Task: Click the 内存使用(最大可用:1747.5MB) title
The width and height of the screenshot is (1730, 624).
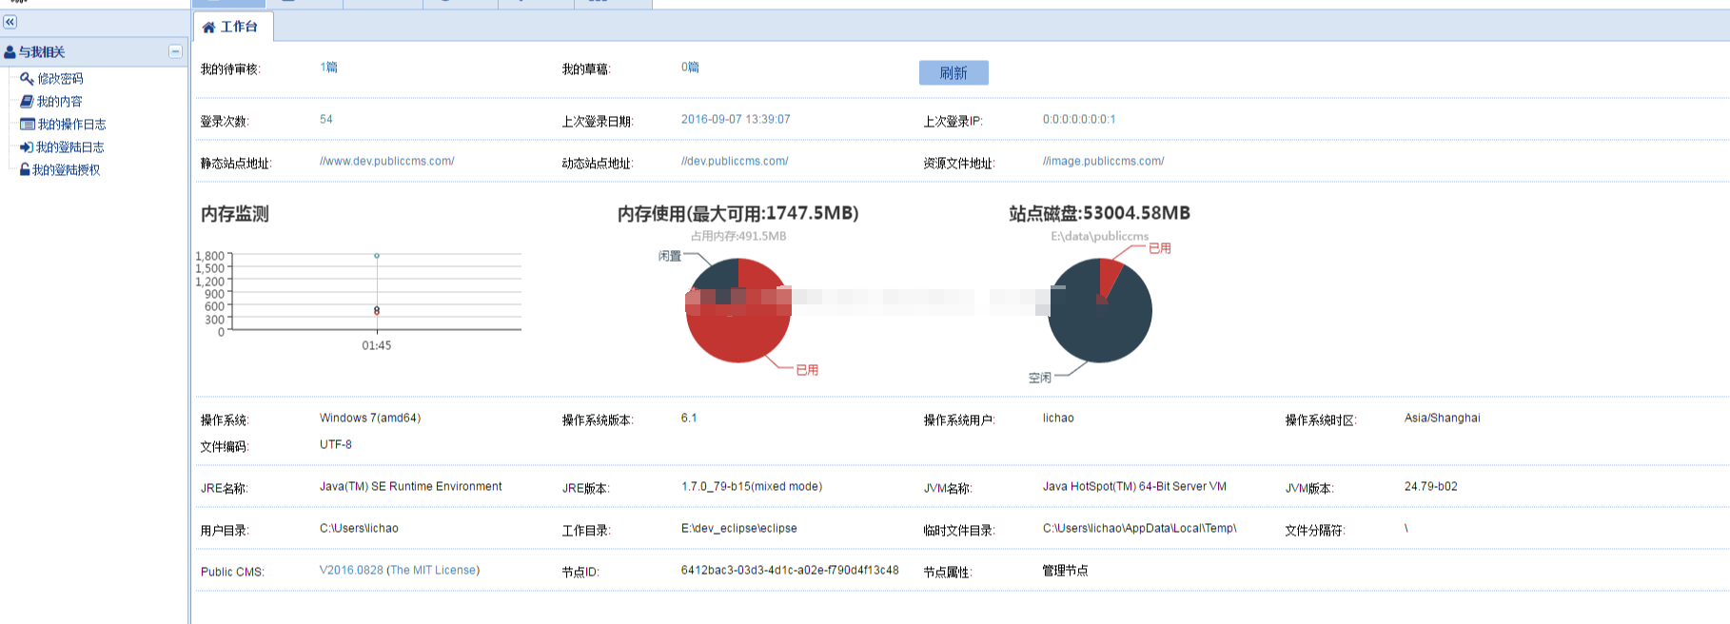Action: (x=737, y=213)
